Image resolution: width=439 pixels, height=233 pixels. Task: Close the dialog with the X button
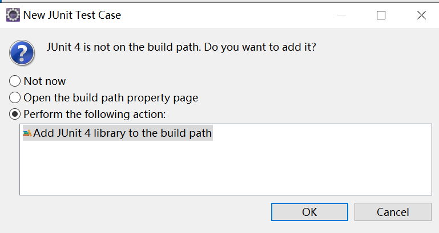click(421, 15)
